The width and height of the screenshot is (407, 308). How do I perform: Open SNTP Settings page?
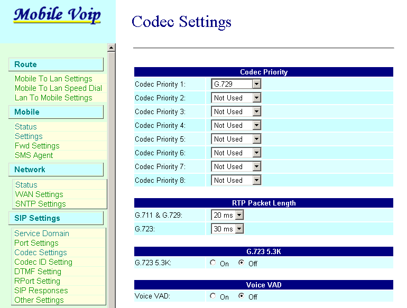coord(41,204)
